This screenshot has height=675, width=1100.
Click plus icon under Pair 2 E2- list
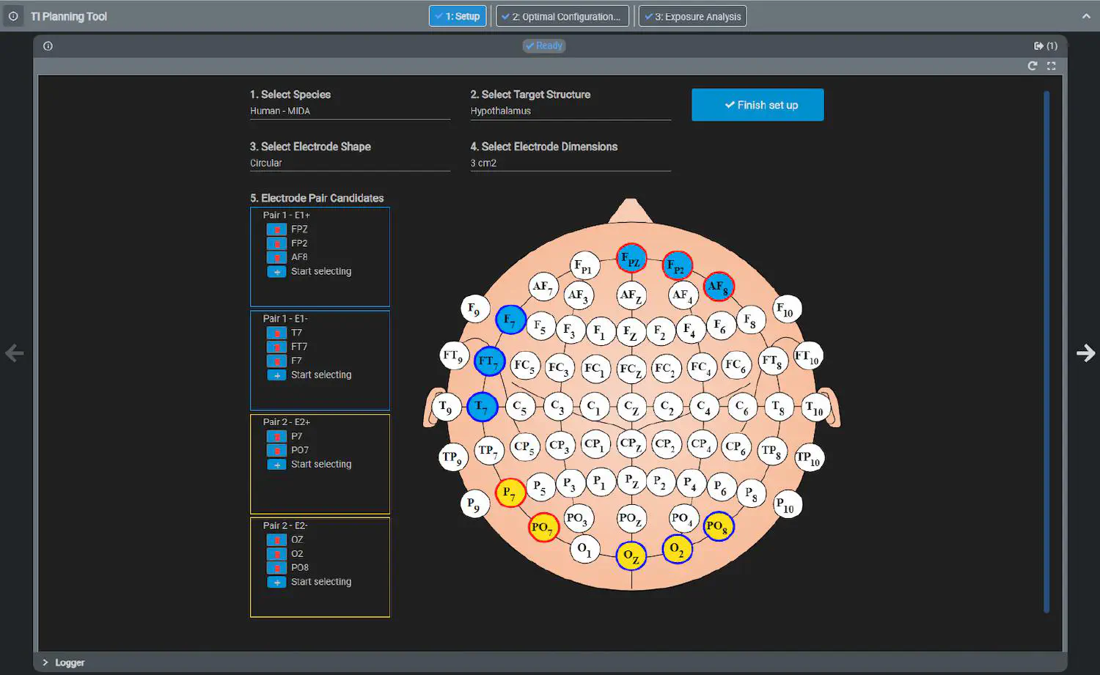276,582
